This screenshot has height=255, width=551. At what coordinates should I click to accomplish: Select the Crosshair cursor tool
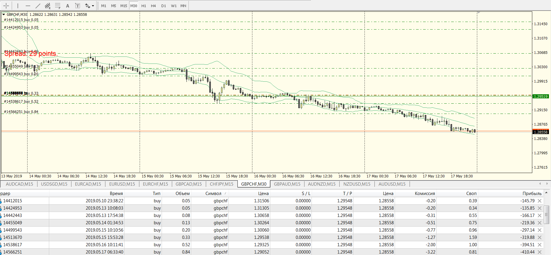6,6
